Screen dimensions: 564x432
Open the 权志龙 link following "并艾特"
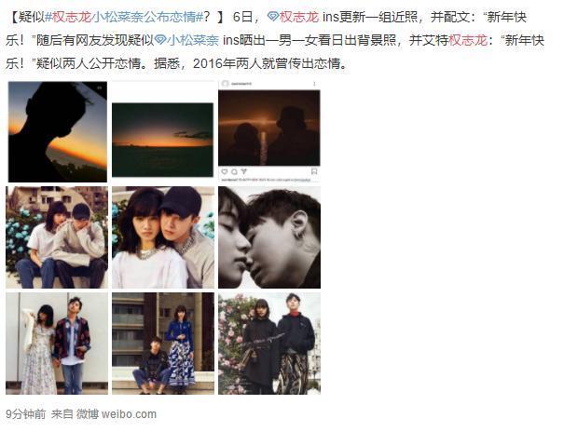click(x=468, y=40)
